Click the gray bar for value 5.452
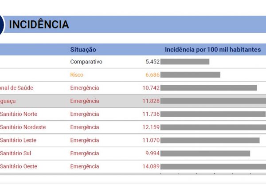The height and width of the screenshot is (185, 266). [x=184, y=62]
